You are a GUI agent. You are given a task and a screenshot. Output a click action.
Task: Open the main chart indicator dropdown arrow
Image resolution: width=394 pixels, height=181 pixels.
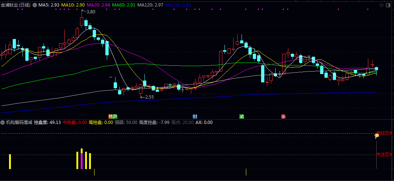pos(34,5)
